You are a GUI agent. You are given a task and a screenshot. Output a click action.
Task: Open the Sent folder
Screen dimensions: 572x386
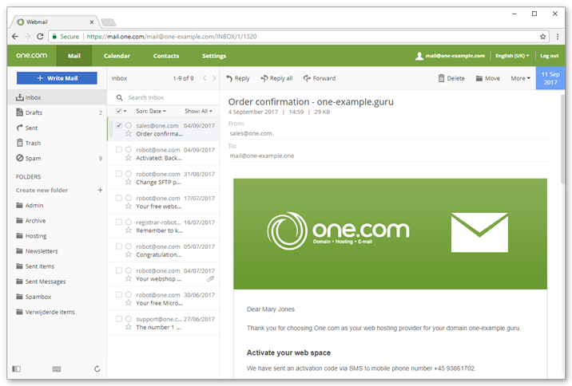click(57, 128)
